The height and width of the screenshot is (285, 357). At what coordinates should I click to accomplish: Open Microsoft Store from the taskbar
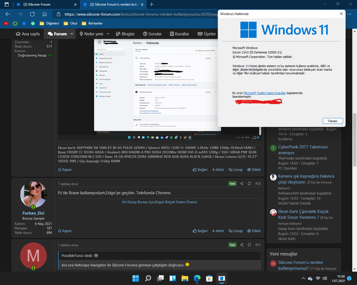pyautogui.click(x=209, y=278)
